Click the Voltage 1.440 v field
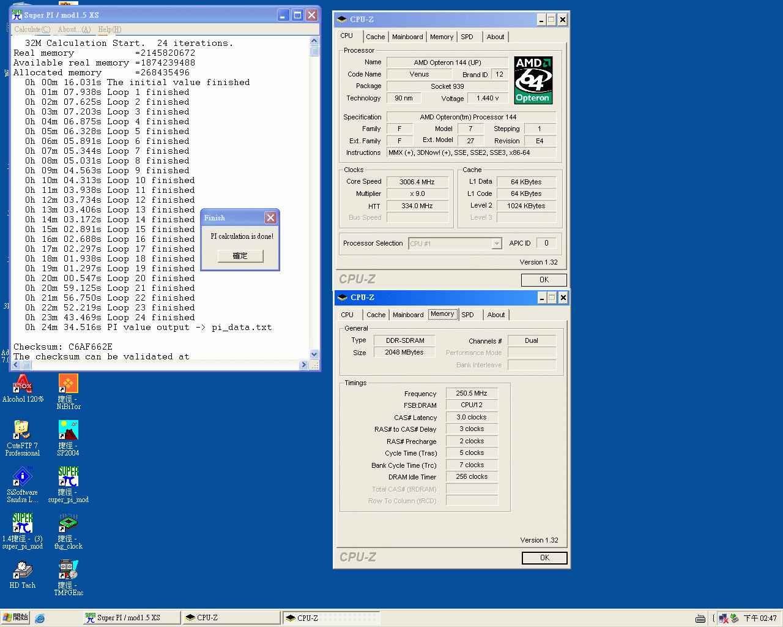783x627 pixels. coord(488,98)
